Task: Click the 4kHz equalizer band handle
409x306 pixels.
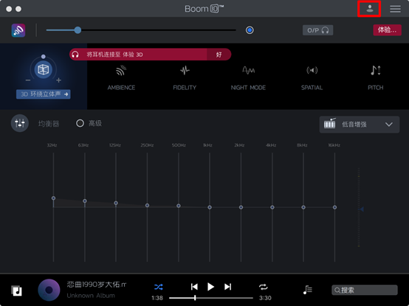Action: [x=272, y=207]
